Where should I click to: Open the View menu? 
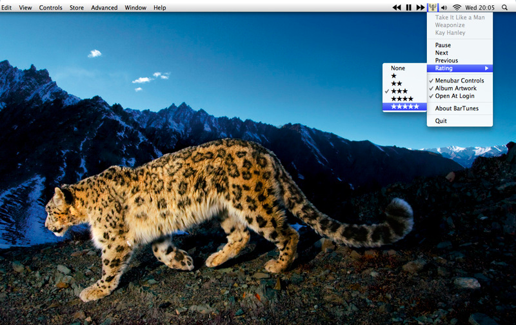tap(25, 7)
